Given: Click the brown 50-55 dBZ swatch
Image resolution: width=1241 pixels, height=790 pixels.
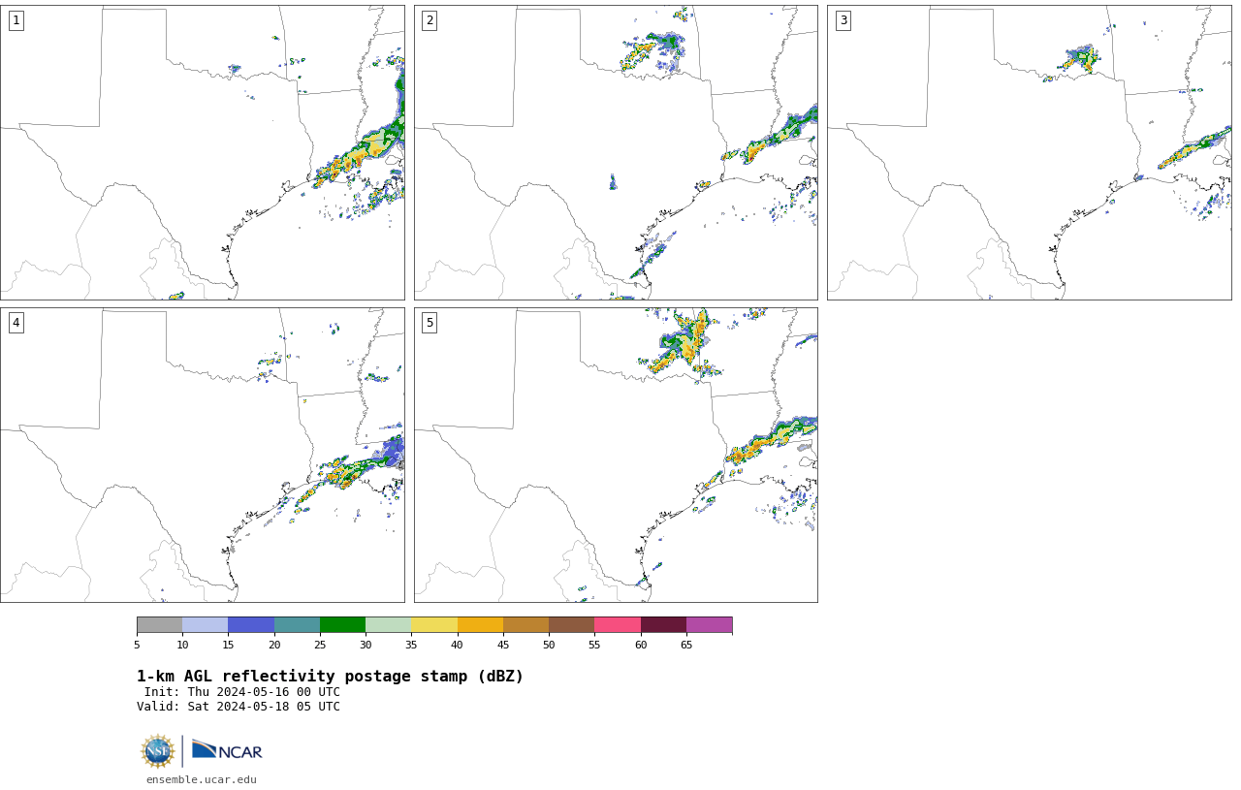Looking at the screenshot, I should coord(571,624).
